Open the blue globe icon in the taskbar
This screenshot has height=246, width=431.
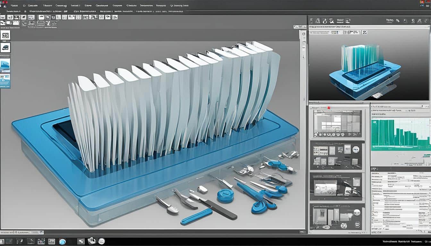coord(63,242)
